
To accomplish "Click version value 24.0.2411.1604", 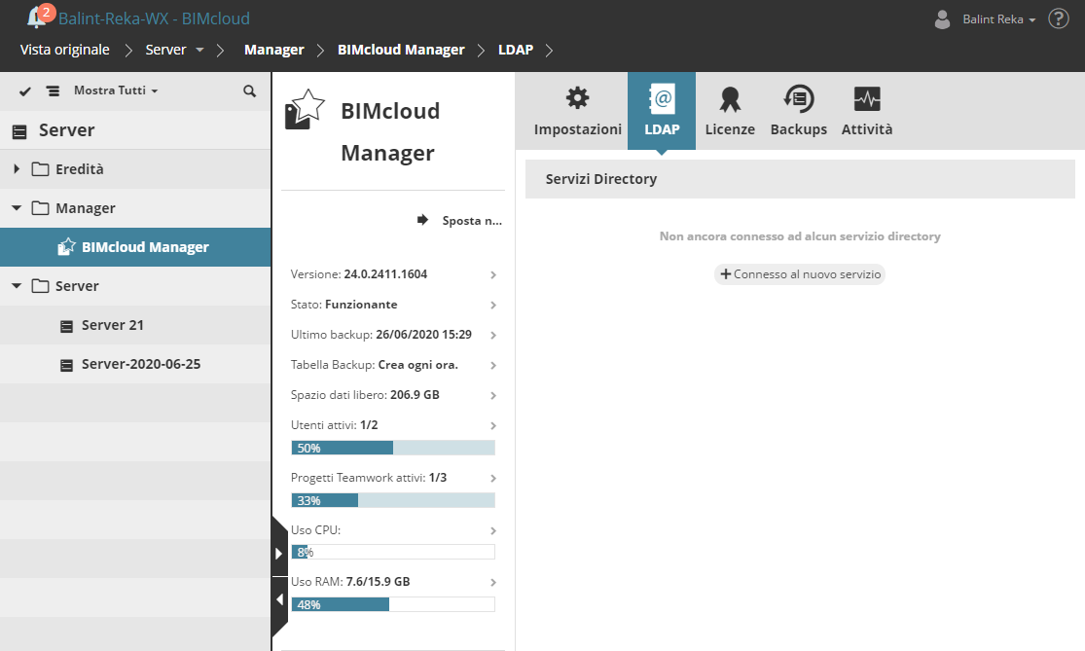I will [385, 274].
